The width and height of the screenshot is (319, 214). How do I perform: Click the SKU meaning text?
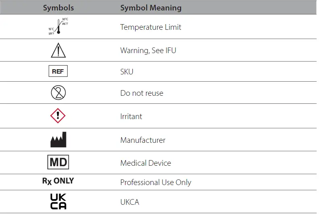[127, 72]
